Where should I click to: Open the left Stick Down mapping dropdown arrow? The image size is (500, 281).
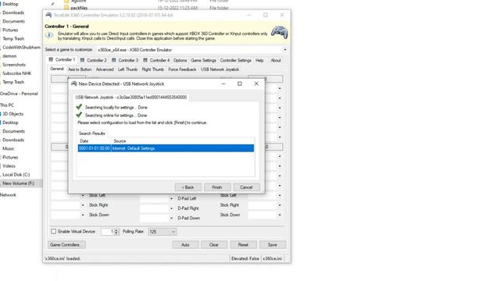83,215
